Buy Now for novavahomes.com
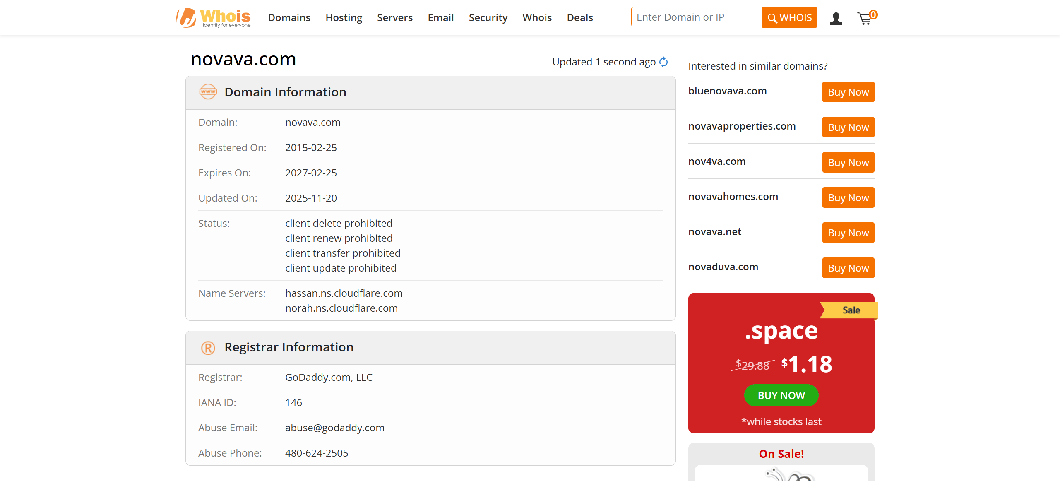 coord(848,197)
